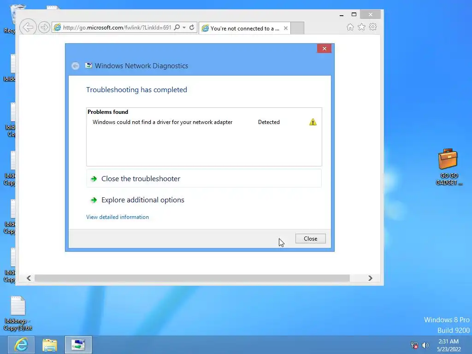Open the address bar autocomplete dropdown arrow
472x354 pixels.
(184, 27)
